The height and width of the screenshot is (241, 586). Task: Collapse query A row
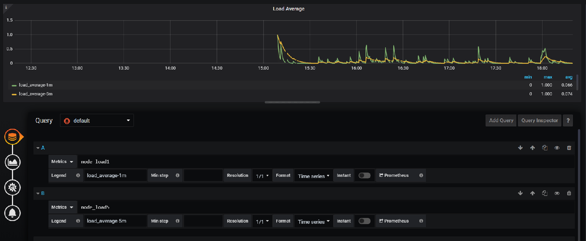(38, 148)
